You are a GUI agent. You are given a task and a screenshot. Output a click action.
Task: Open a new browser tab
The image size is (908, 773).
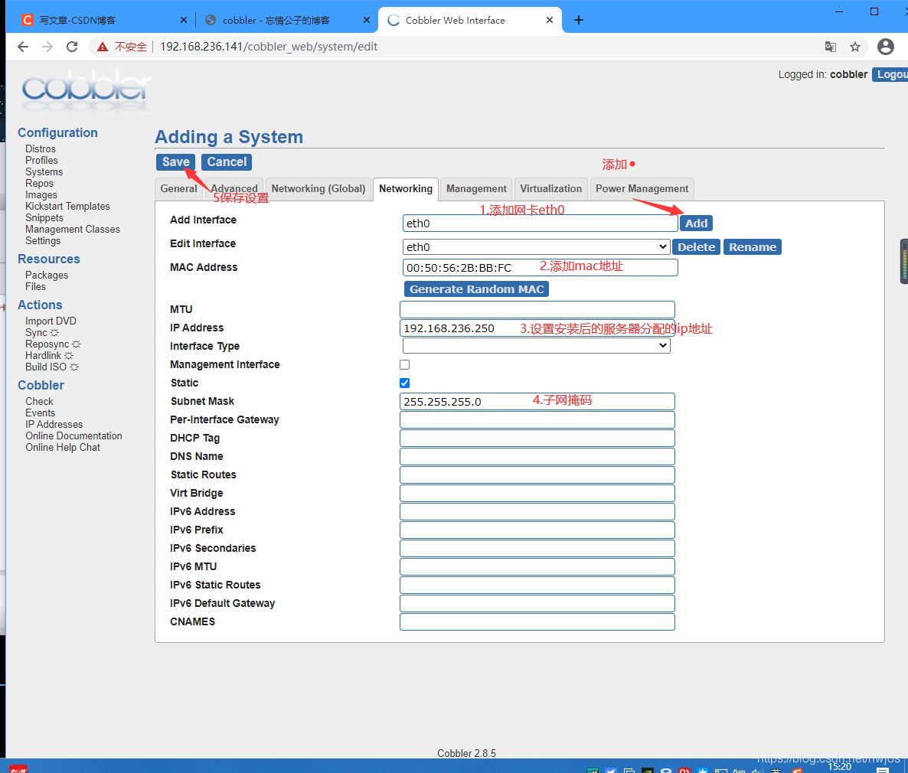(579, 20)
